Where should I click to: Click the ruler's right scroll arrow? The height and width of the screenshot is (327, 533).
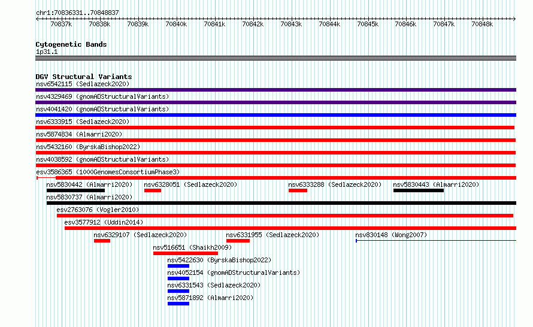[514, 19]
